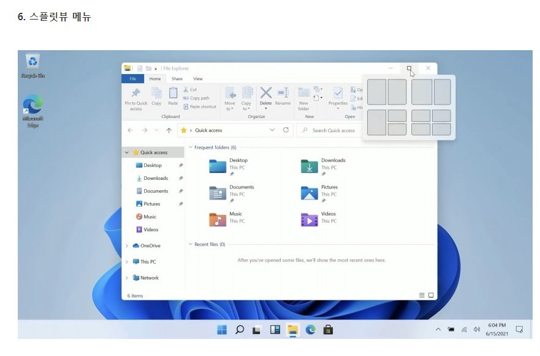Screen dimensions: 540x356
Task: Show hidden system tray icons
Action: click(x=438, y=330)
